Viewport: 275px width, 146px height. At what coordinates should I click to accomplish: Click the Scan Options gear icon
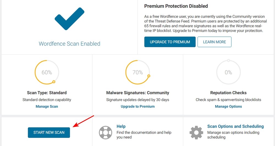(196, 133)
